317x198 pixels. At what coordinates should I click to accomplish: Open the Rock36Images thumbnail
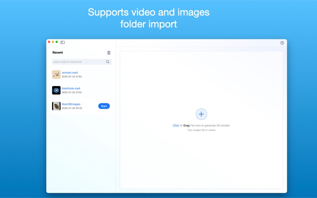[56, 106]
